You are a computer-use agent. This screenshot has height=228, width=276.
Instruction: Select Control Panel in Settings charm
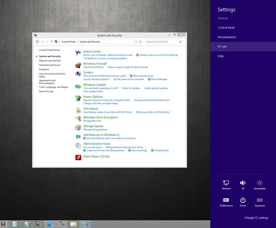coord(226,28)
